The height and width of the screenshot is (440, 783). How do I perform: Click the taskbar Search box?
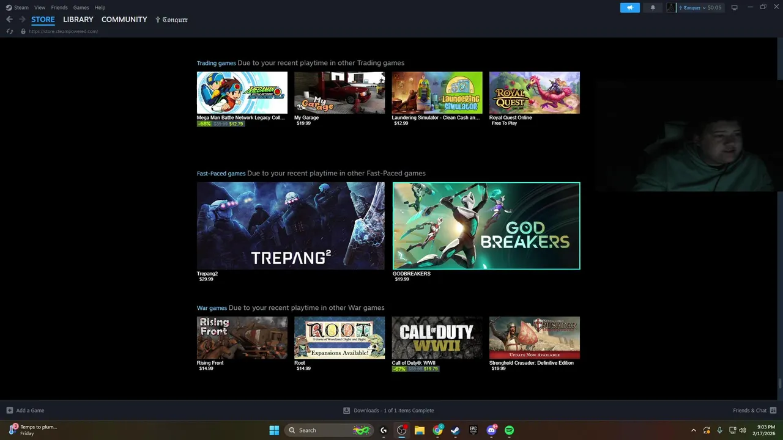(329, 430)
